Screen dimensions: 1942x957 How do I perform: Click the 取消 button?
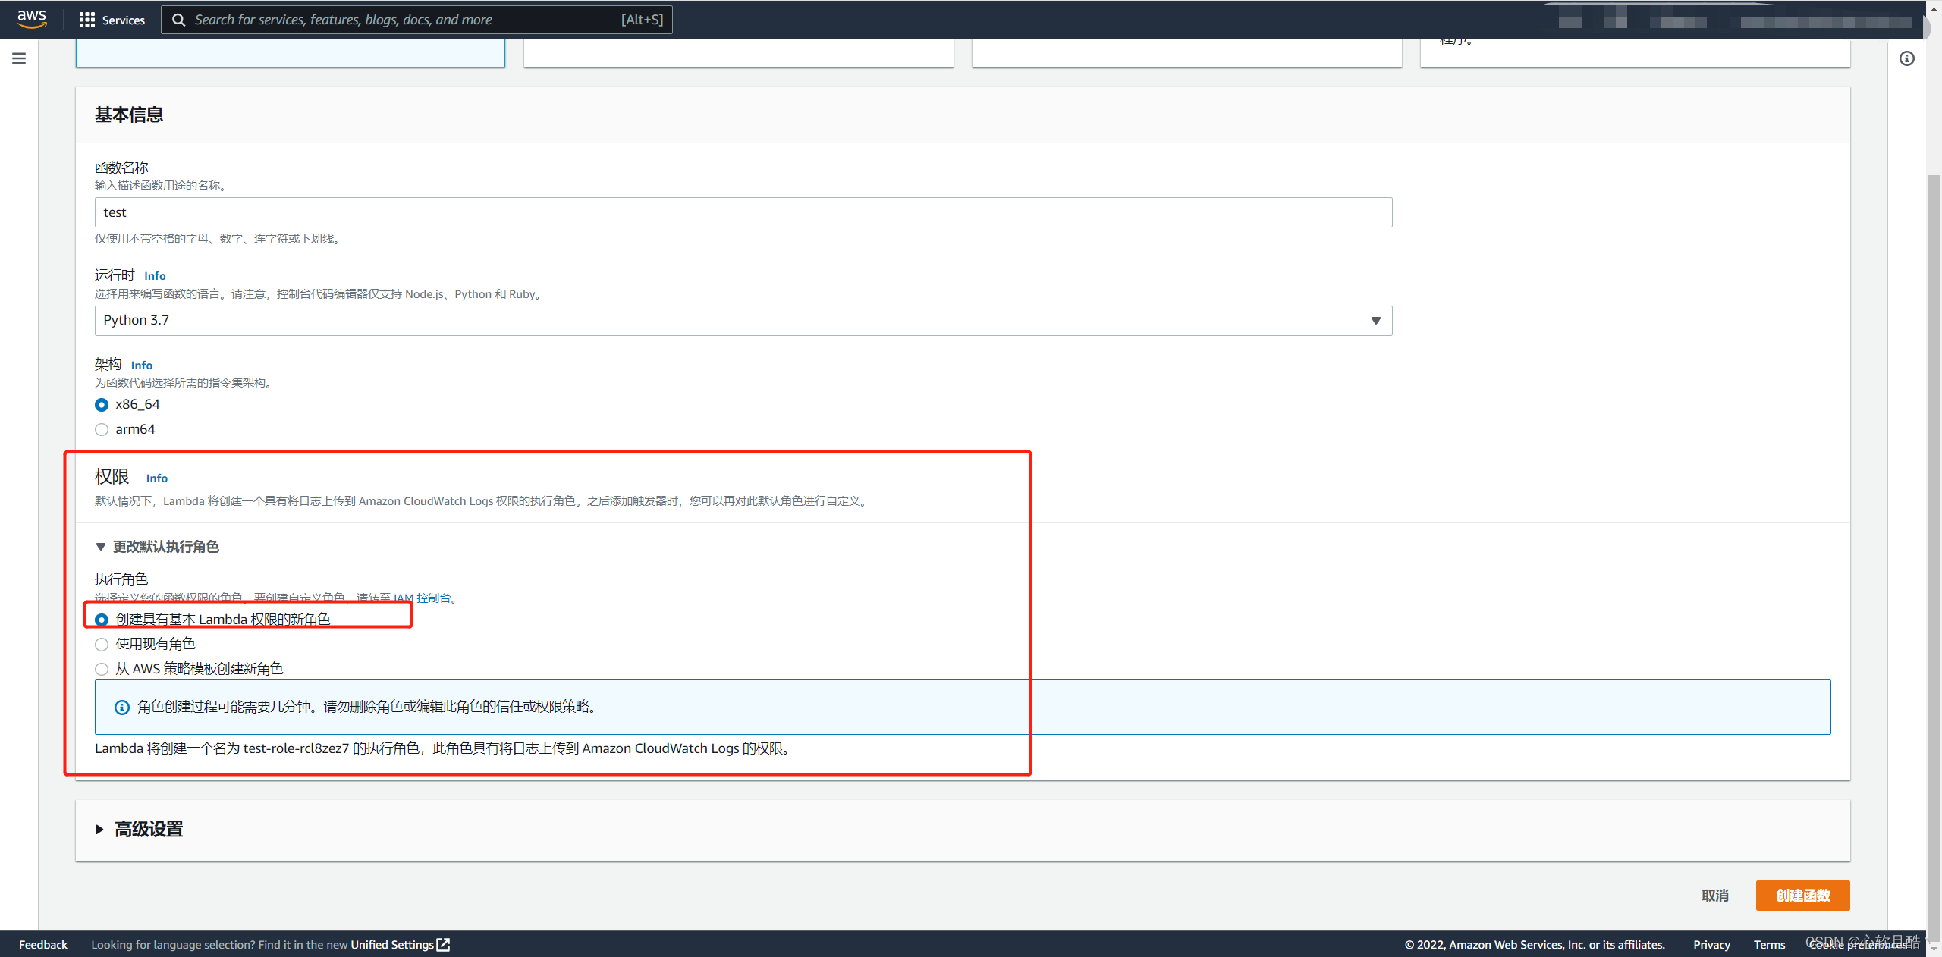1714,896
